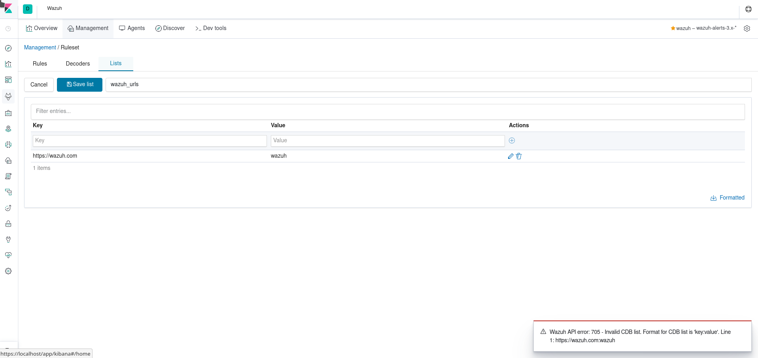Open the Machine Learning icon
The image size is (758, 358).
[x=8, y=145]
